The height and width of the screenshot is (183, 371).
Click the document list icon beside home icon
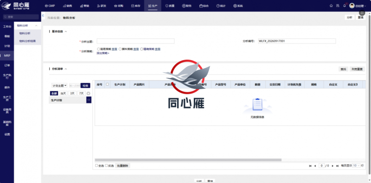(338, 6)
